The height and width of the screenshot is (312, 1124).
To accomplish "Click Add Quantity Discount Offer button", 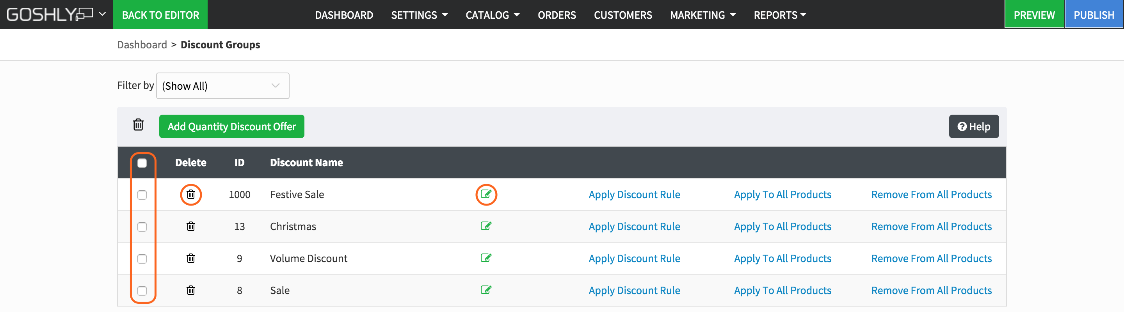I will 231,126.
